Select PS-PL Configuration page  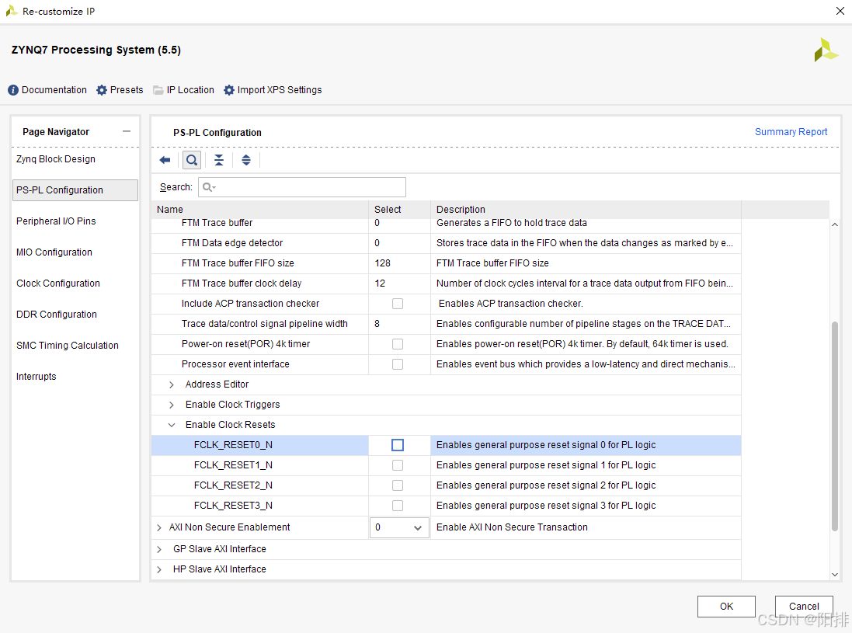click(x=75, y=190)
